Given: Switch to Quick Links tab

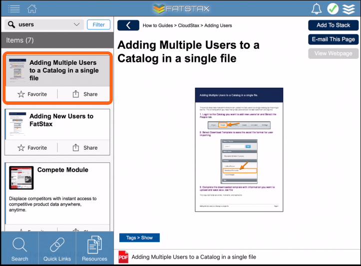Looking at the screenshot, I should point(57,249).
